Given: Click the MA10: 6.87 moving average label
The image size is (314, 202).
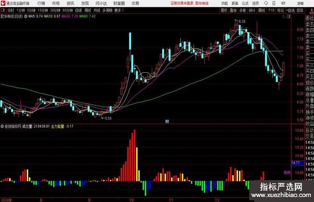Looking at the screenshot, I should pos(52,16).
